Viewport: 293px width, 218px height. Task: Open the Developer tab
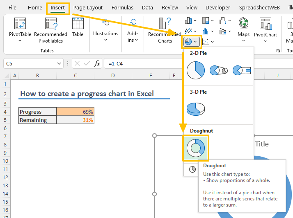tap(218, 8)
